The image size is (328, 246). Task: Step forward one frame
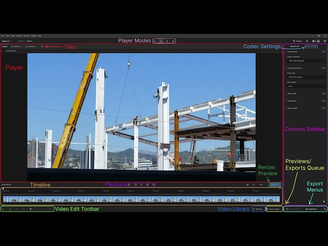148,184
